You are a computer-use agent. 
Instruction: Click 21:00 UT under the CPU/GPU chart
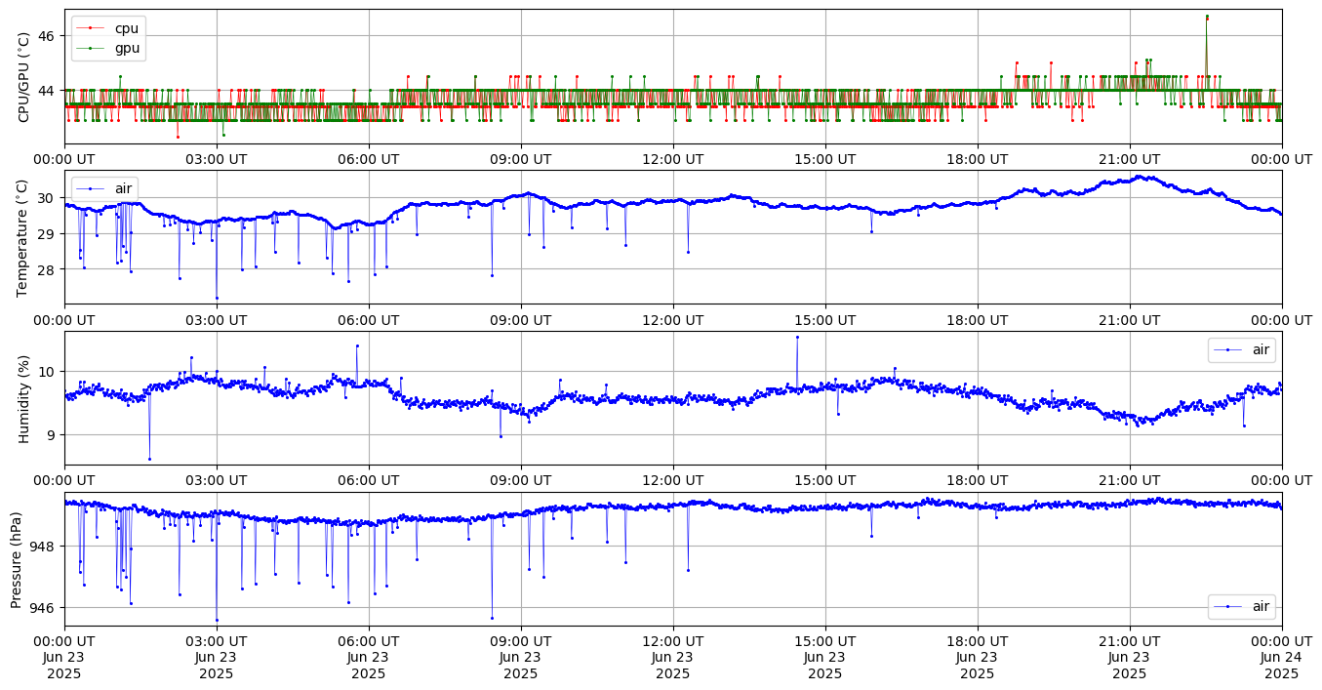[x=1130, y=159]
